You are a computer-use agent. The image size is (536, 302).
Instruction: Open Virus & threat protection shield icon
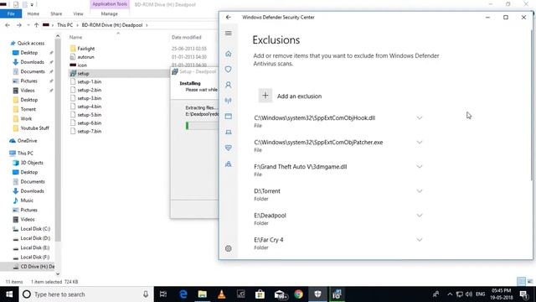pos(229,69)
